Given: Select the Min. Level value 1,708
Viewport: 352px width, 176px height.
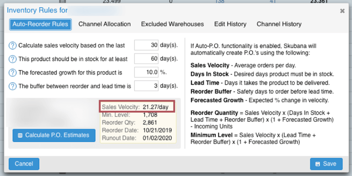Looking at the screenshot, I should tap(150, 115).
